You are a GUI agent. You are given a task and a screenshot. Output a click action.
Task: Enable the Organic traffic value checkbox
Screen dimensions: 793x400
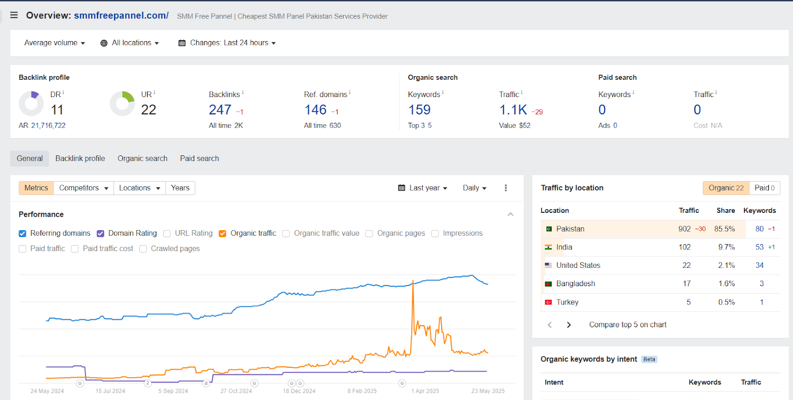pos(286,234)
